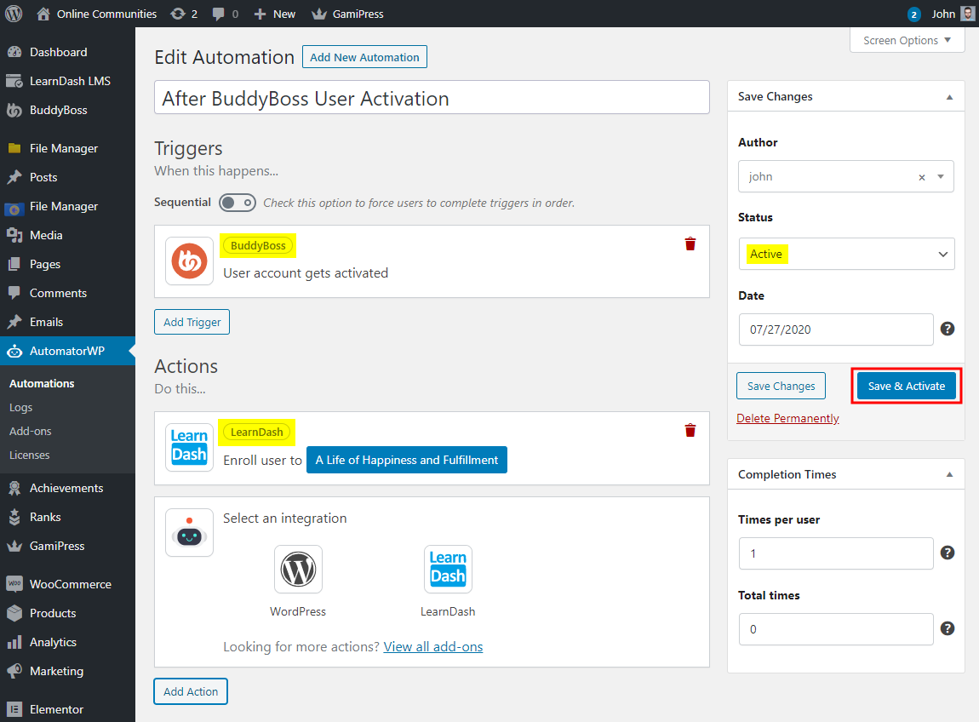Image resolution: width=979 pixels, height=722 pixels.
Task: Open the WooCommerce sidebar menu
Action: pos(67,584)
